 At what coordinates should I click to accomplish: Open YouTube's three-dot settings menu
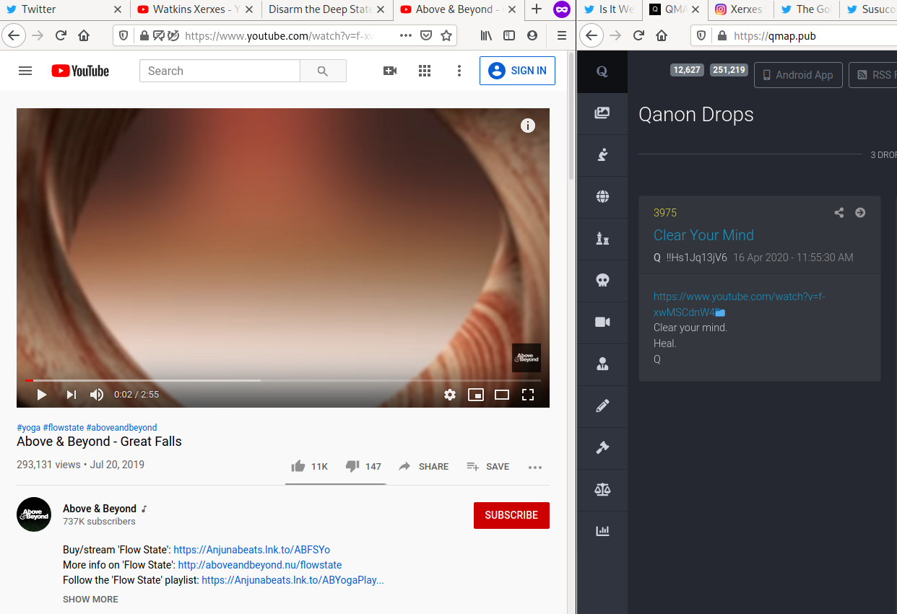point(459,71)
